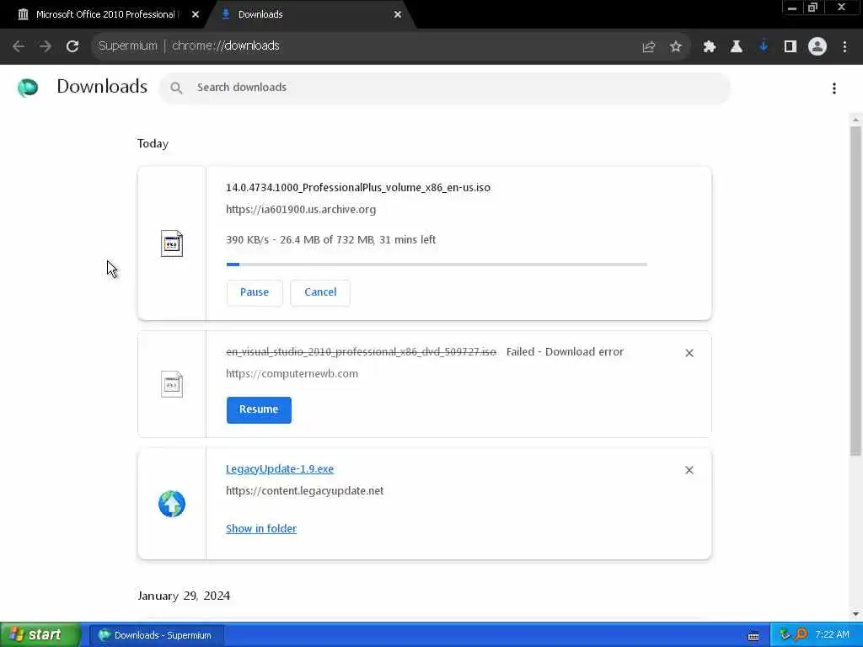
Task: Click the Downloads page title
Action: (102, 87)
